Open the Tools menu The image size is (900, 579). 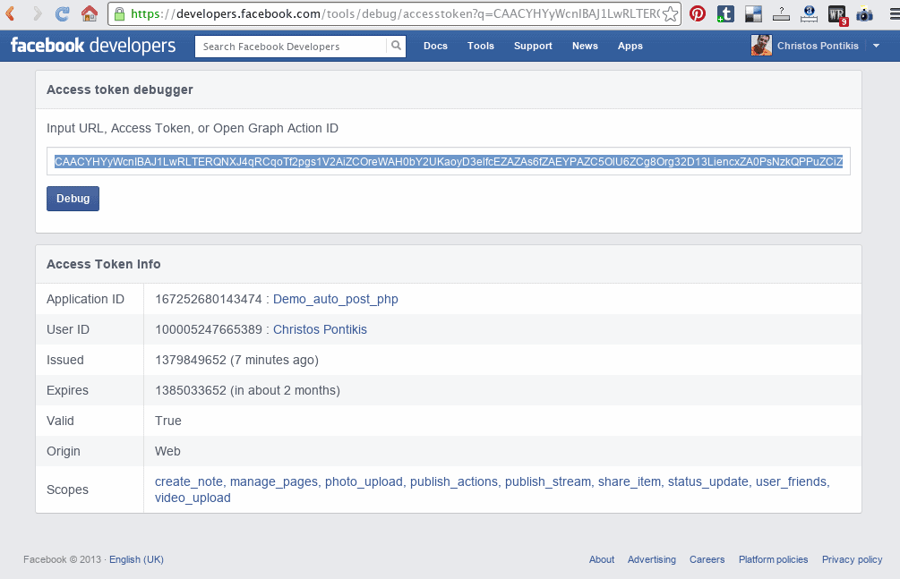click(480, 46)
